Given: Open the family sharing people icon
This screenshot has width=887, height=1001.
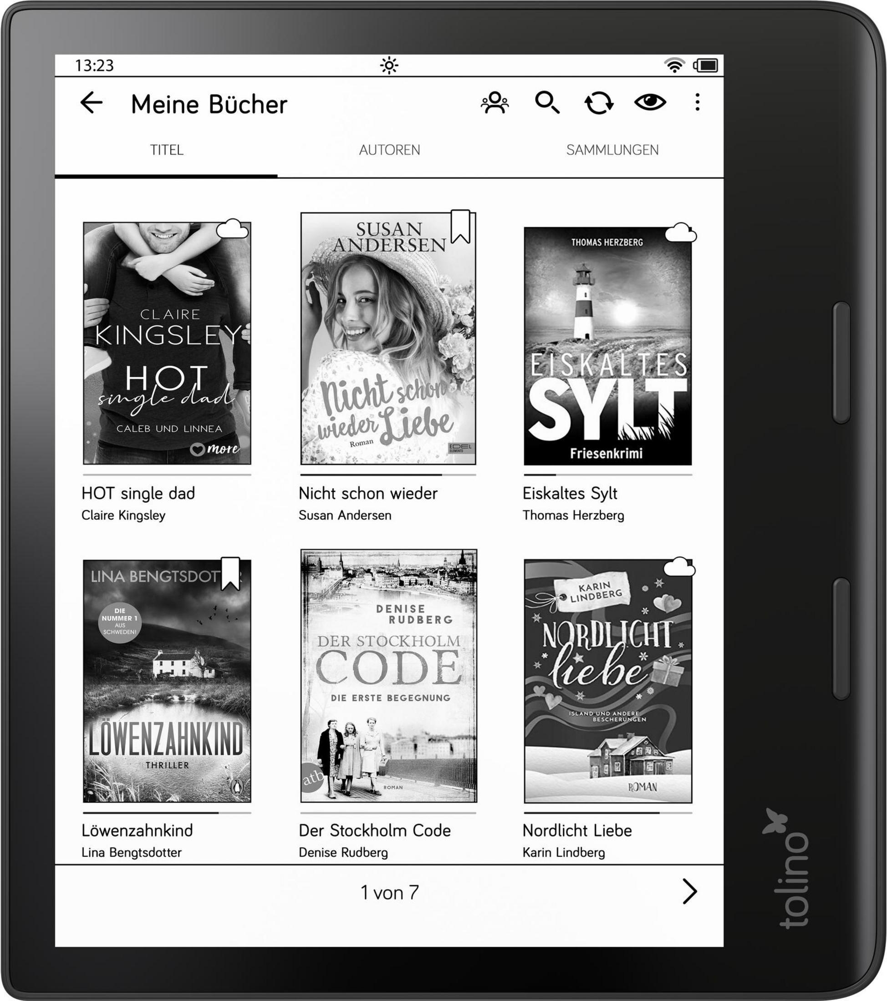Looking at the screenshot, I should (495, 103).
